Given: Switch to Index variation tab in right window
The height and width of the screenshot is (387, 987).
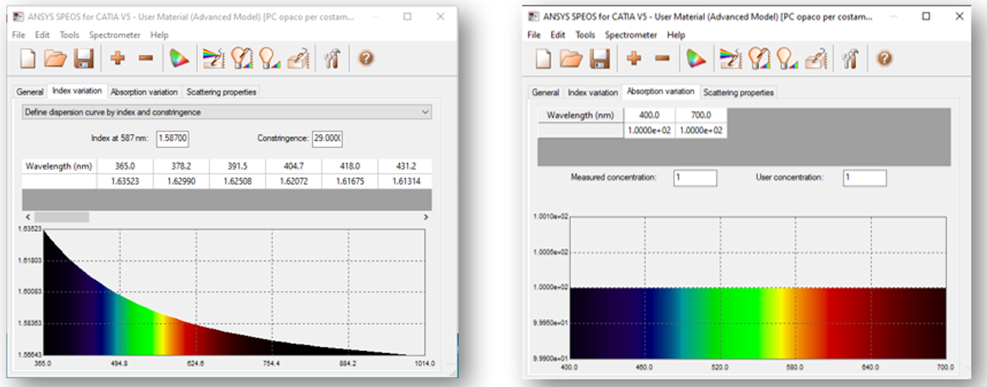Looking at the screenshot, I should [593, 93].
